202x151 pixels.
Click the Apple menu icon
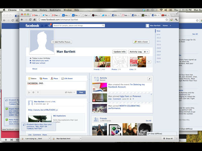(x=4, y=10)
